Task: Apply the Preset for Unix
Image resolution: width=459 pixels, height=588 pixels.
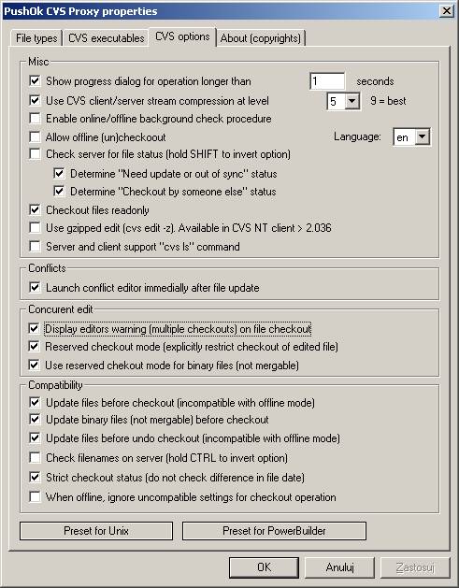Action: tap(96, 531)
